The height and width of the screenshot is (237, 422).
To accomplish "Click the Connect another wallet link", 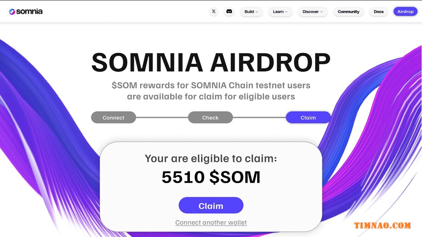I will click(211, 223).
